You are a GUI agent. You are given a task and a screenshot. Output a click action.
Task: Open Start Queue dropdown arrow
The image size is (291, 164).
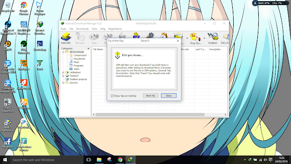[x=187, y=38]
